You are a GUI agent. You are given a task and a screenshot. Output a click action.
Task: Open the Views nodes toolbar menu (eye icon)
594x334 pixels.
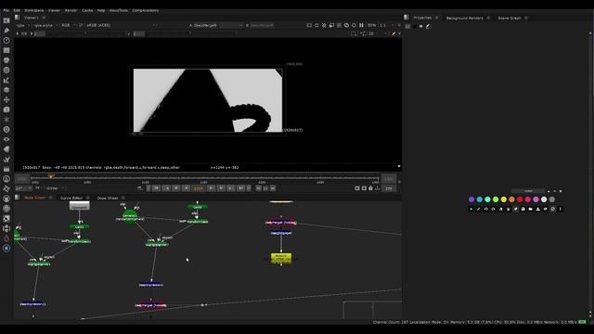tap(6, 139)
